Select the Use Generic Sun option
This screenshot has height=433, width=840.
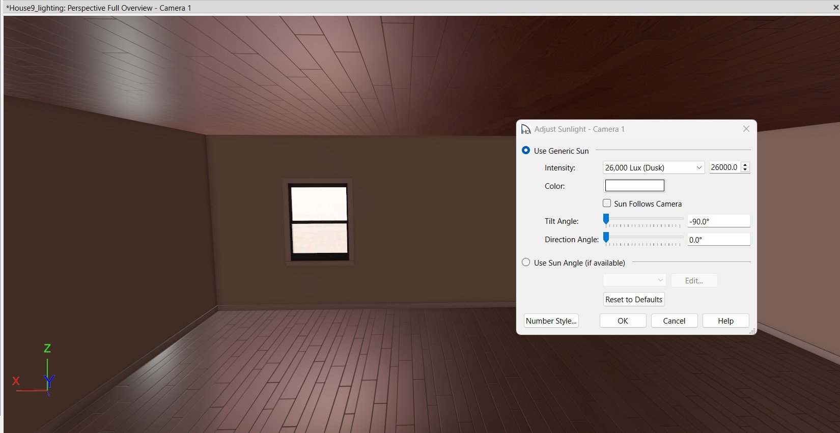click(526, 151)
